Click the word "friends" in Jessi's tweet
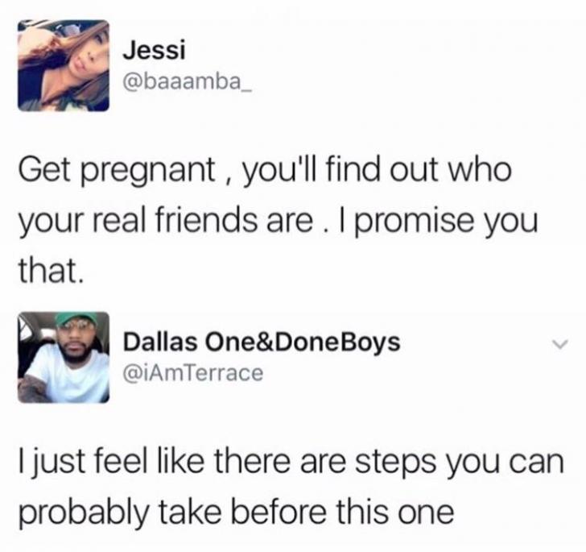Image resolution: width=586 pixels, height=552 pixels. pos(205,220)
